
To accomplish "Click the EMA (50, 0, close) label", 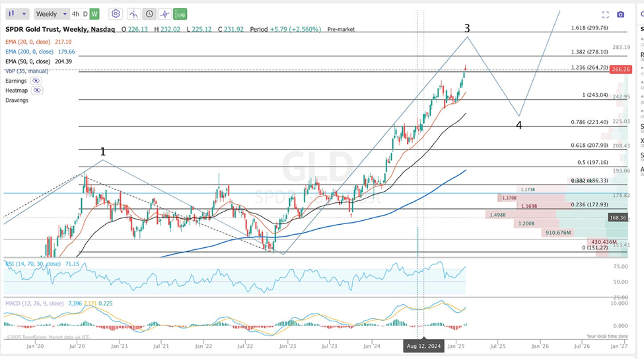I will coord(28,61).
